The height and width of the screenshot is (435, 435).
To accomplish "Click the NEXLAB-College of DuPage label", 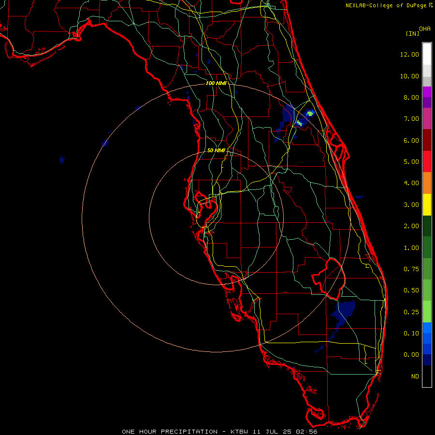I will point(387,5).
